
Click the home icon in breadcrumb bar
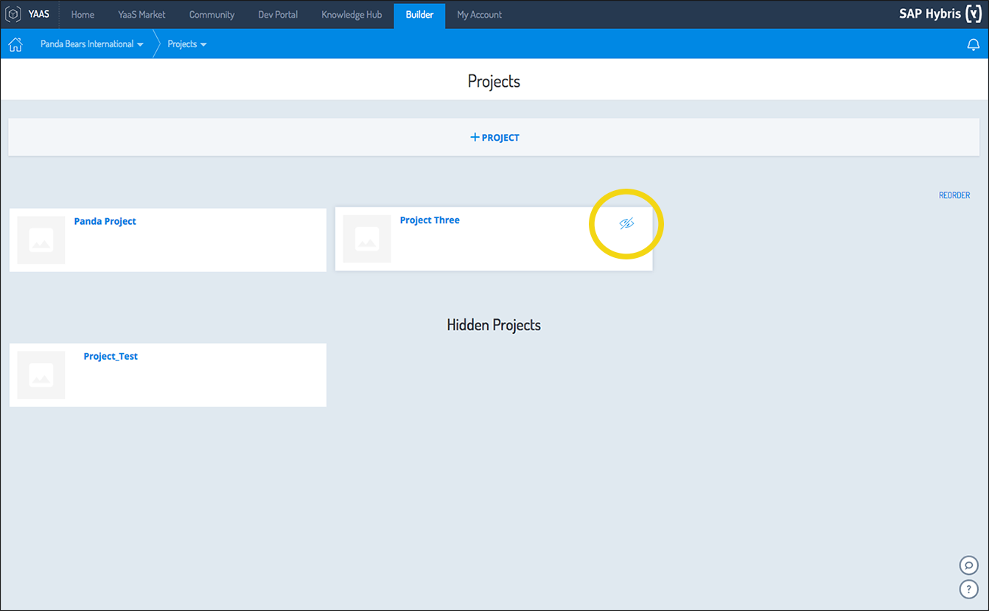click(15, 44)
